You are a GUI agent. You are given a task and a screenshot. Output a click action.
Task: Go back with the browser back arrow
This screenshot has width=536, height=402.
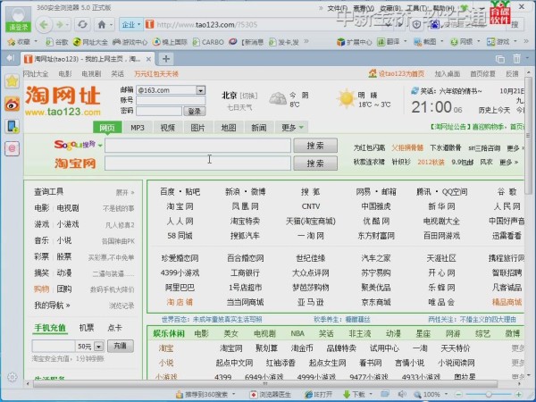point(44,25)
